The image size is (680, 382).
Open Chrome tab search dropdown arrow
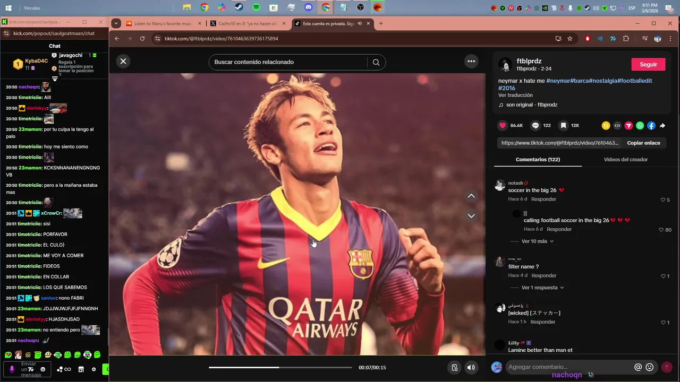point(116,23)
